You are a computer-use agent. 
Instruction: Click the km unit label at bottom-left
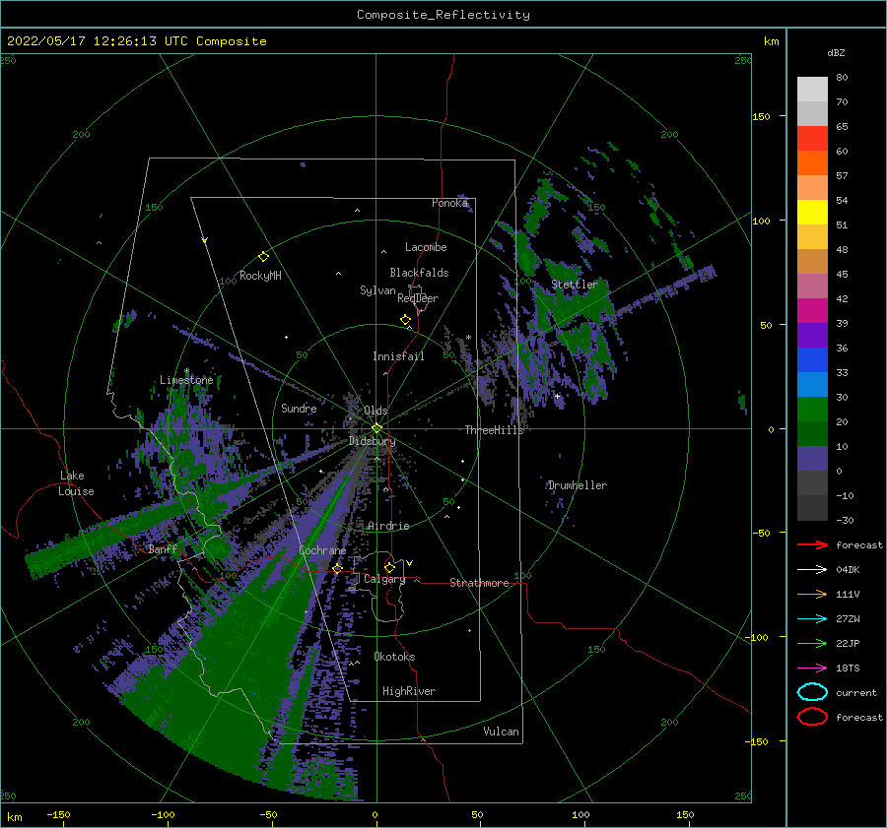click(x=14, y=817)
